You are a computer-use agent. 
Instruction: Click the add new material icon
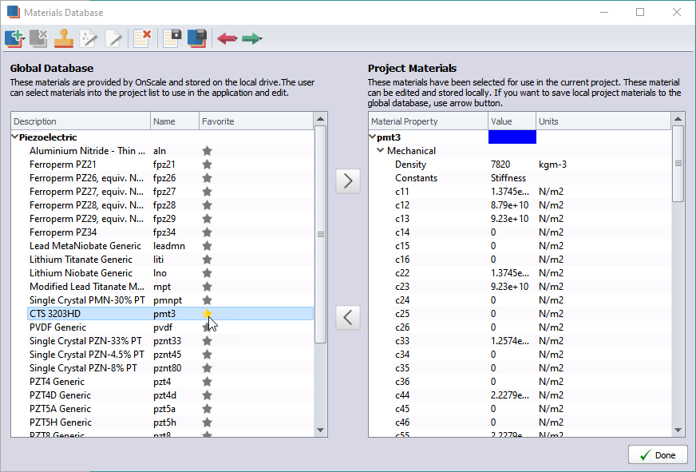[x=14, y=38]
